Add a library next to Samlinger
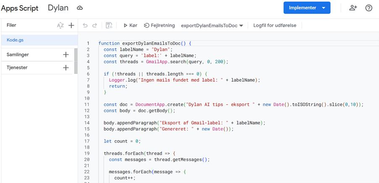Viewport: 379px width, 183px height. tap(66, 55)
